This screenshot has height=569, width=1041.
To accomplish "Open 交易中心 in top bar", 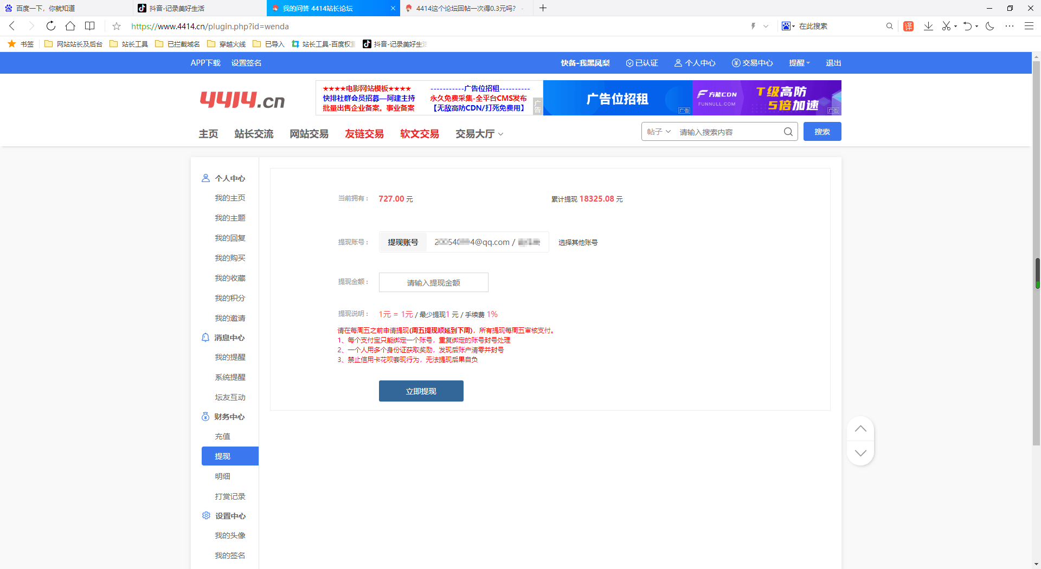I will [752, 63].
